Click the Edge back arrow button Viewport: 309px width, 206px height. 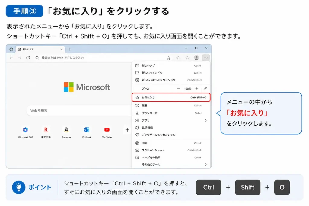(x=11, y=58)
